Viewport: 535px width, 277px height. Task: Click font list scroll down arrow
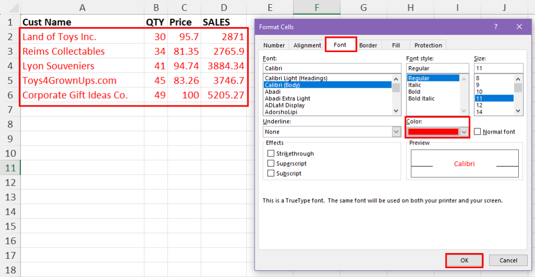[396, 111]
